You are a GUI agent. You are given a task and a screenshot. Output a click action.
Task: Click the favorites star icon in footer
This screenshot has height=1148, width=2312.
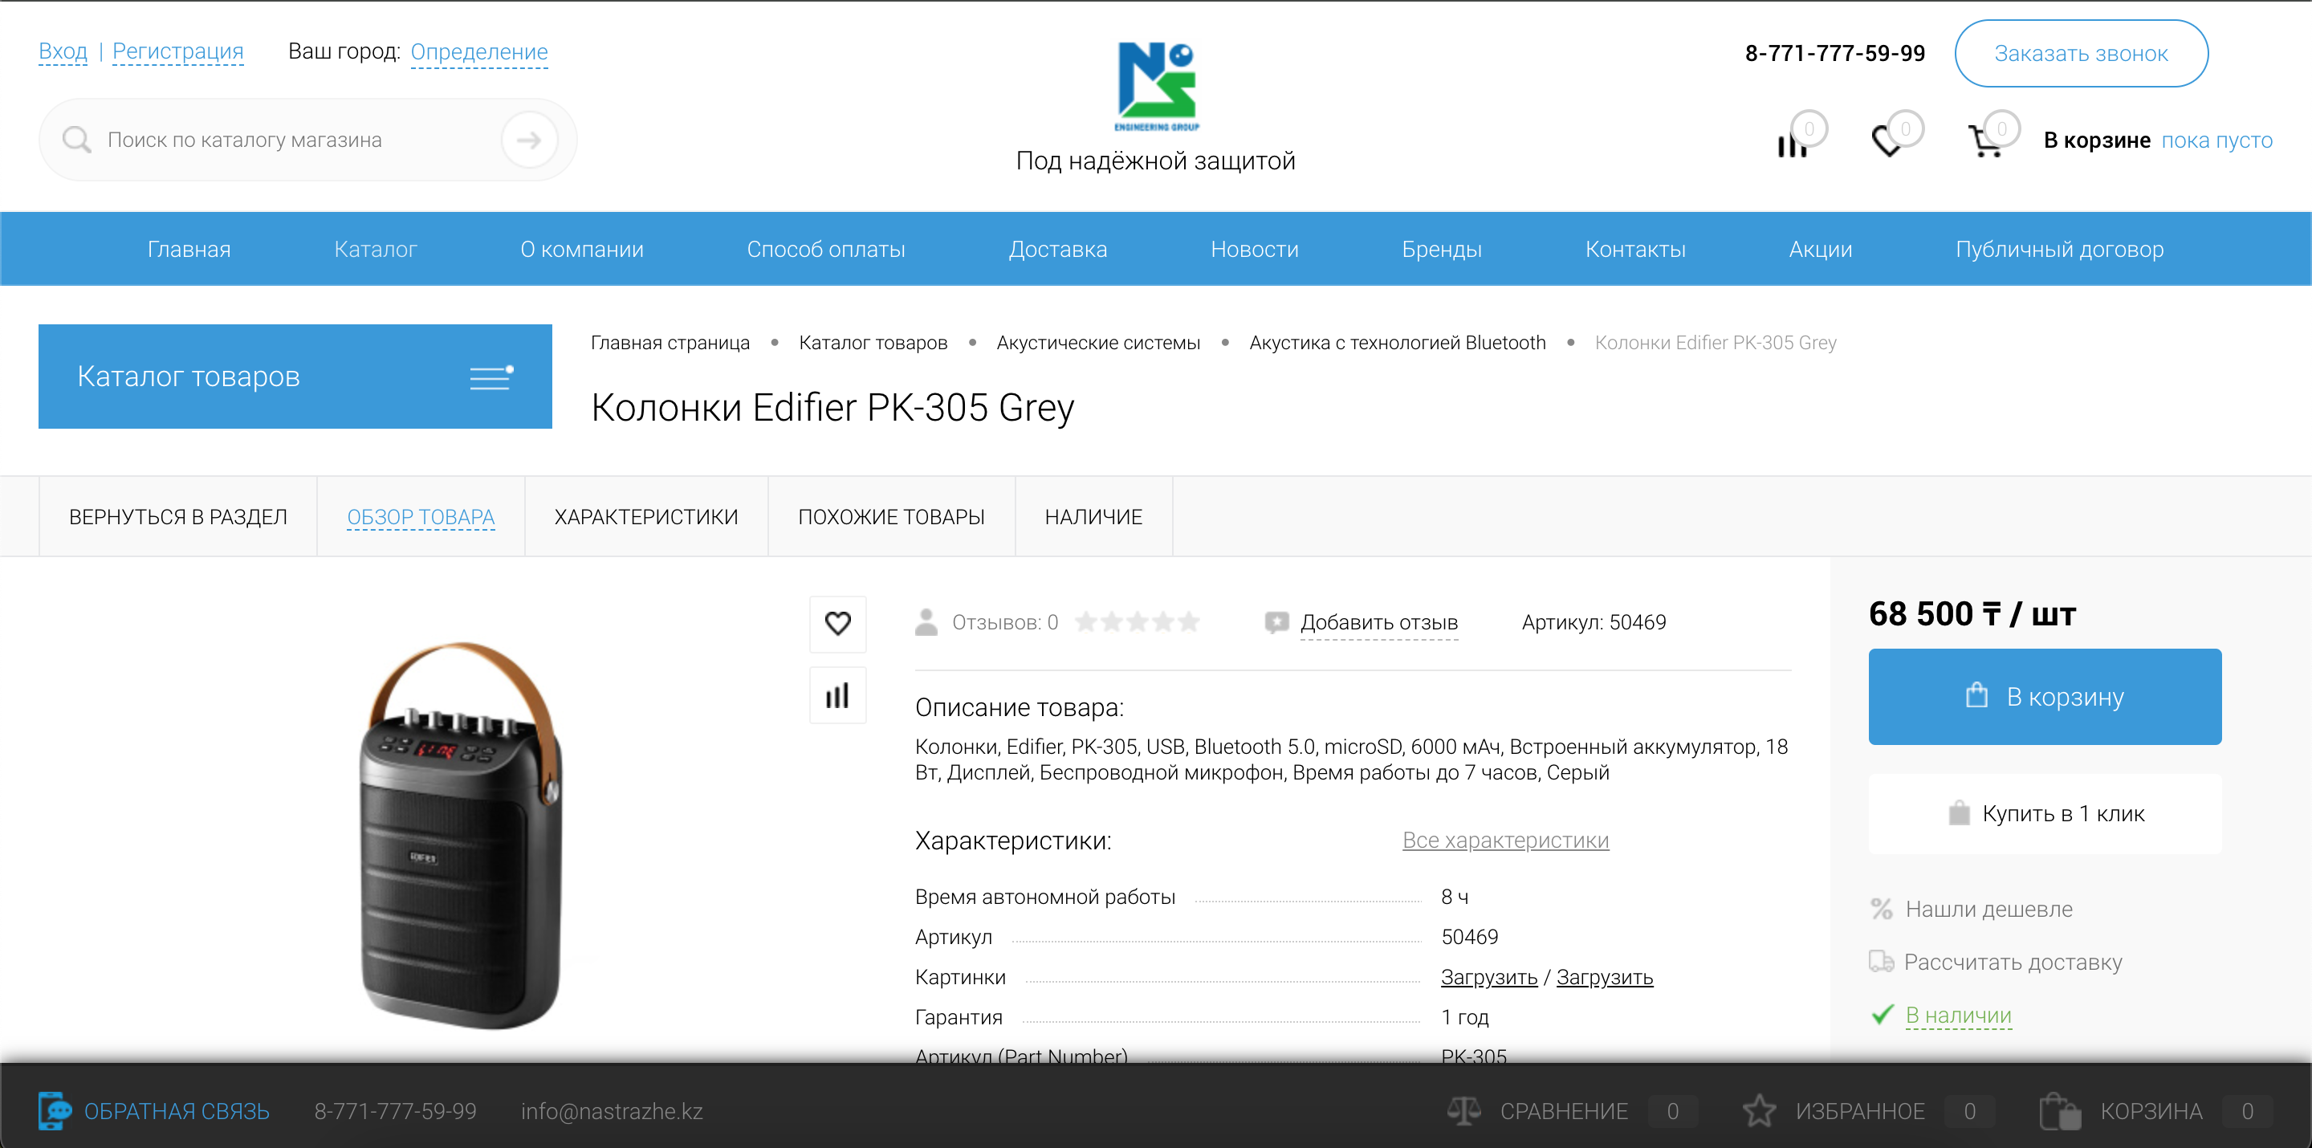1759,1111
